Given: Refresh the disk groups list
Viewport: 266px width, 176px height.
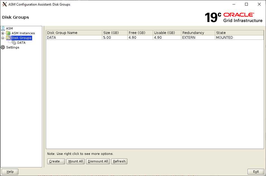Looking at the screenshot, I should [119, 161].
